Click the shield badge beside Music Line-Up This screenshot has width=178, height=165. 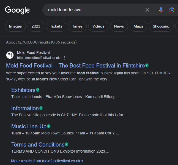click(49, 126)
